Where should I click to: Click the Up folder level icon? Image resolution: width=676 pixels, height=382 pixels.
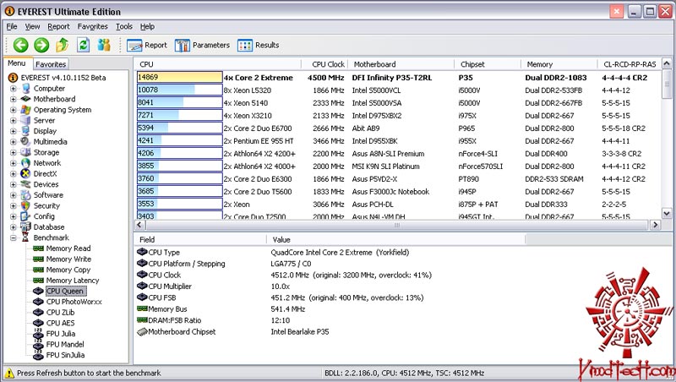click(x=62, y=45)
